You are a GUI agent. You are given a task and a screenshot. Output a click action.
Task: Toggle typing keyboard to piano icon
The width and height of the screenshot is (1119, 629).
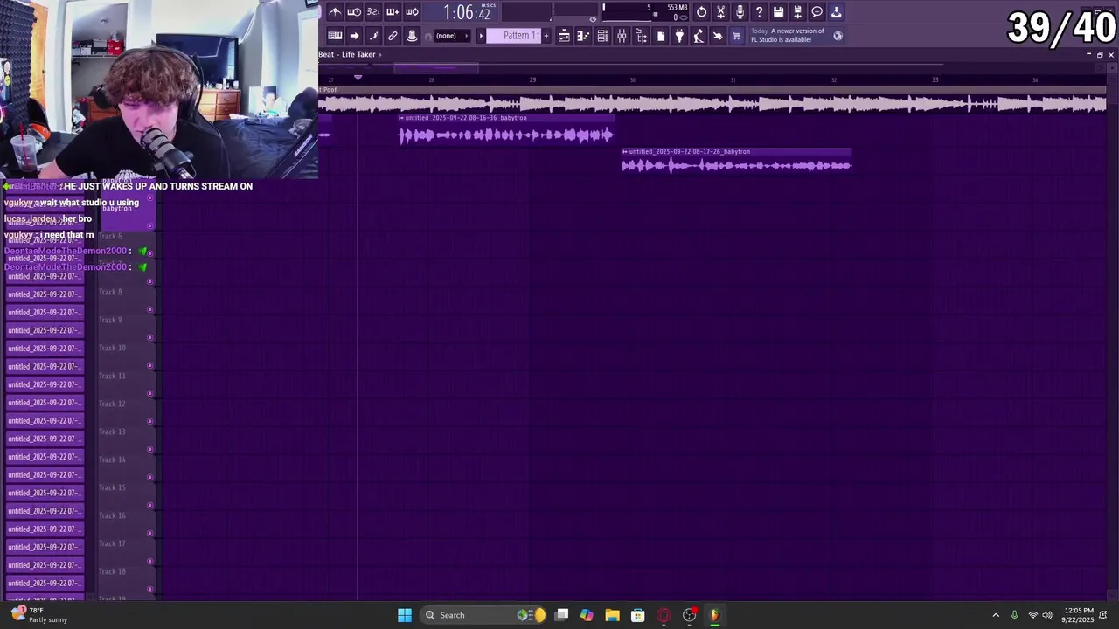[335, 36]
